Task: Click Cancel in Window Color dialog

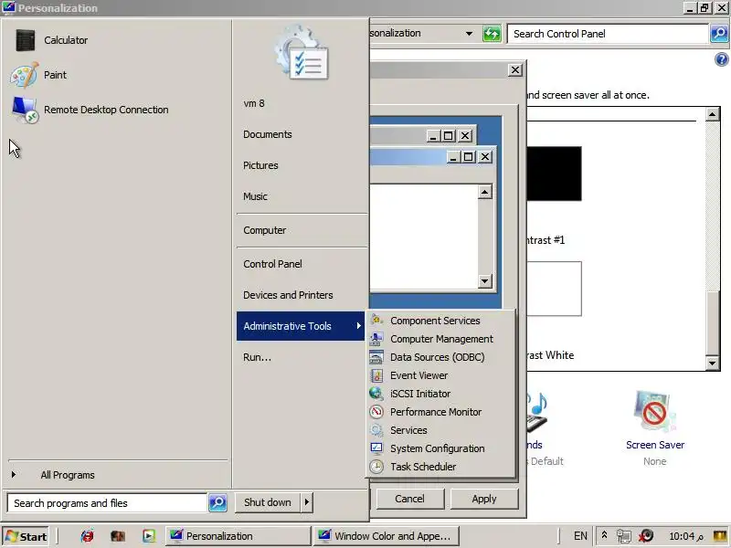Action: (x=409, y=499)
